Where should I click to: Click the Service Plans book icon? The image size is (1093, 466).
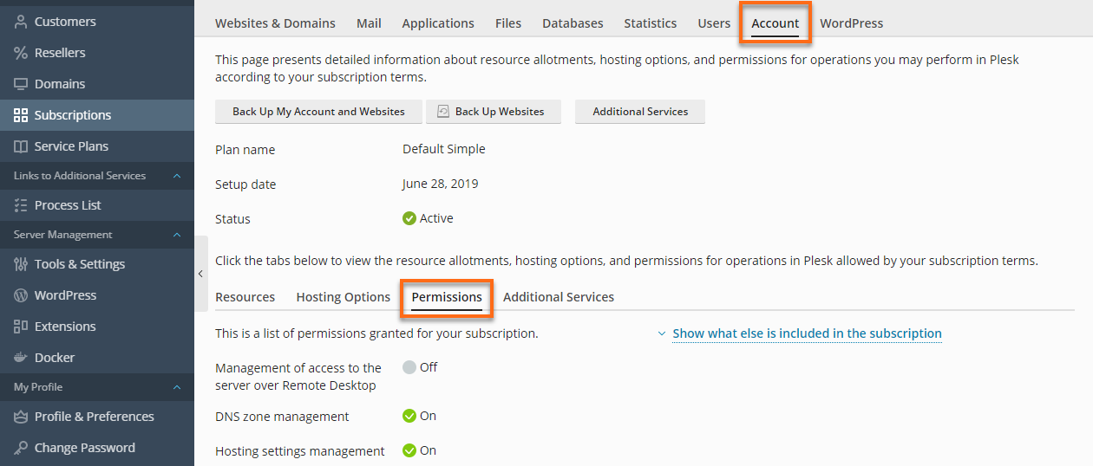point(21,146)
